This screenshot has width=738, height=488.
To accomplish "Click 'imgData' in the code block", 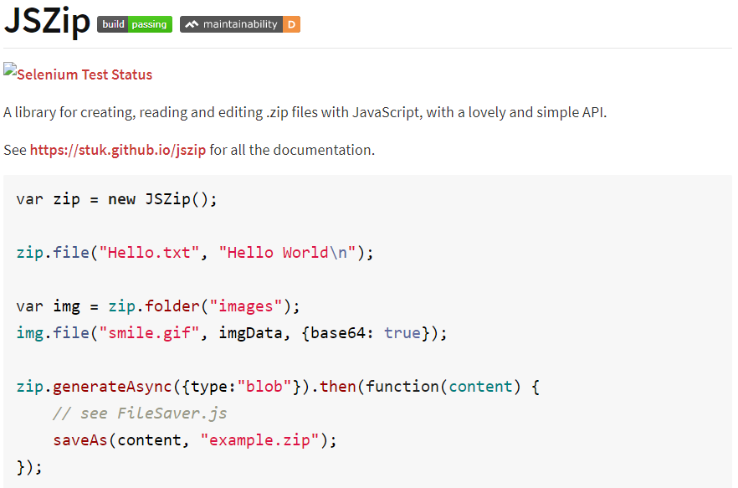I will (250, 333).
